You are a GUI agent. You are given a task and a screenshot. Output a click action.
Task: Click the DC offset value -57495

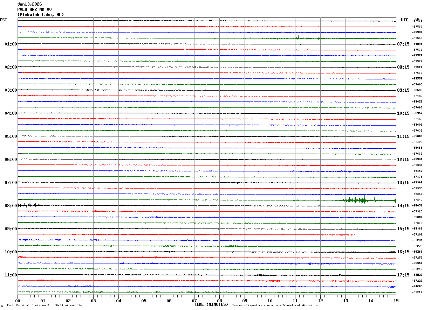pos(417,84)
